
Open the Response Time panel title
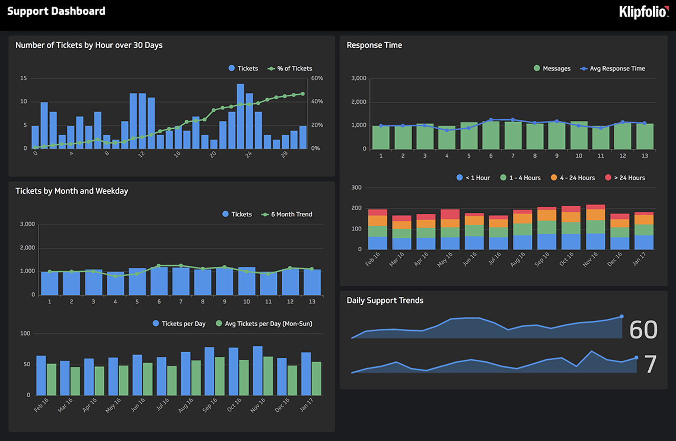coord(374,45)
